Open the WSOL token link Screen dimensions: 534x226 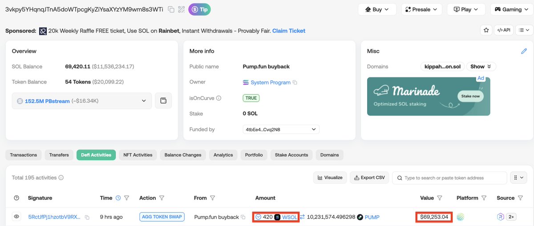(x=290, y=217)
